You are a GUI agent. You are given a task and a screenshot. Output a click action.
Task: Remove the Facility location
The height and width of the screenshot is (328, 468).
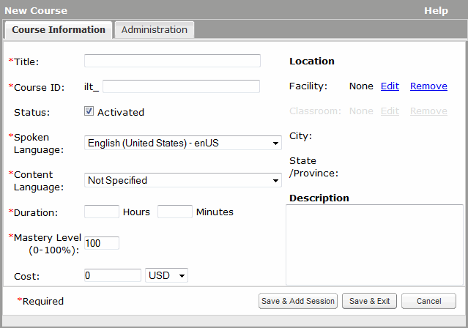coord(428,86)
